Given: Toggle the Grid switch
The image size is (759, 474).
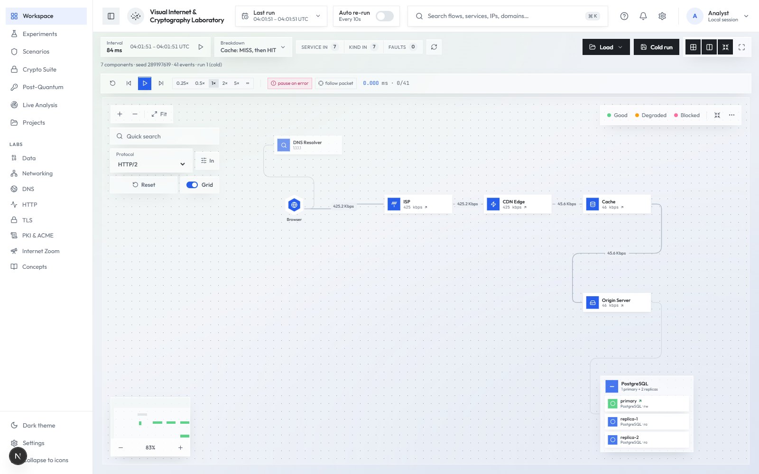Looking at the screenshot, I should click(x=192, y=185).
